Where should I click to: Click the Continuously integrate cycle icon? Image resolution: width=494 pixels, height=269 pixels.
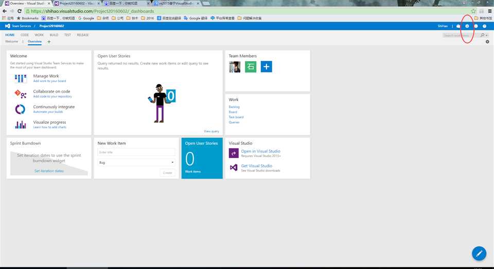point(21,109)
